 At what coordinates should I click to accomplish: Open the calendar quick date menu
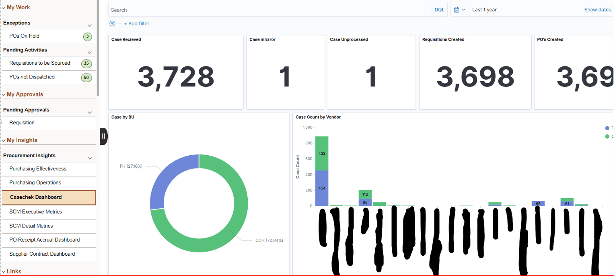460,10
